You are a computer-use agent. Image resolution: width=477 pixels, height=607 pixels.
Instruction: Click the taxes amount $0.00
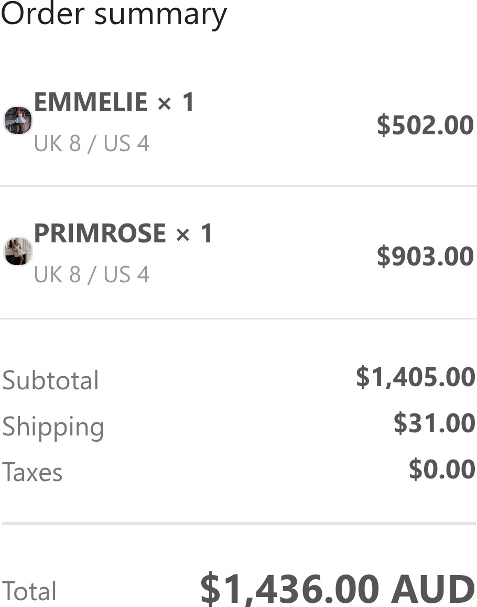(442, 469)
